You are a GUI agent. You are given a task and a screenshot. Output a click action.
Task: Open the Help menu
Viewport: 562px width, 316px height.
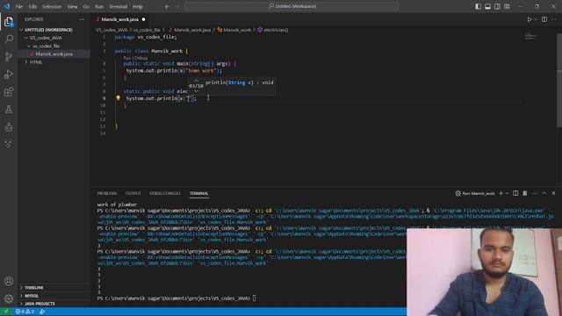point(138,6)
